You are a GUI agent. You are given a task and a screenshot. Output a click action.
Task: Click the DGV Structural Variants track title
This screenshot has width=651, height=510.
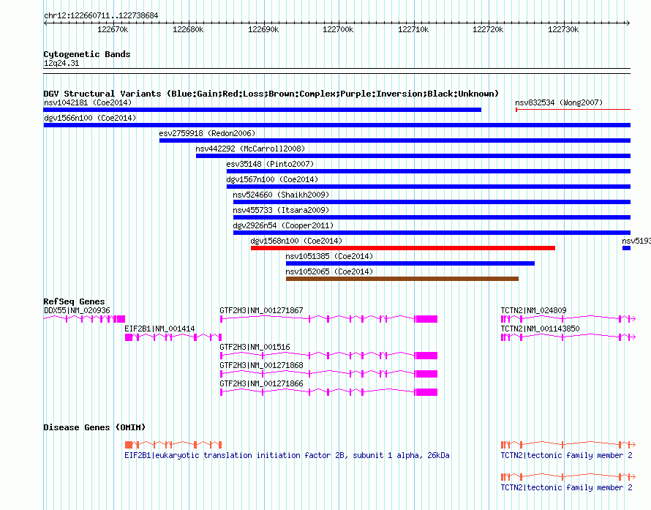point(271,94)
